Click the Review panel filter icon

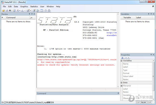tap(29, 14)
